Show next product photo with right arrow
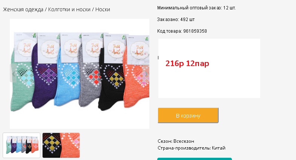The width and height of the screenshot is (296, 160). (146, 73)
